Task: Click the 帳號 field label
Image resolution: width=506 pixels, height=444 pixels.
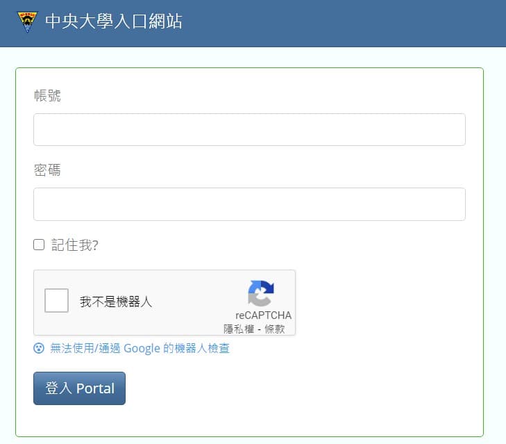Action: point(47,96)
